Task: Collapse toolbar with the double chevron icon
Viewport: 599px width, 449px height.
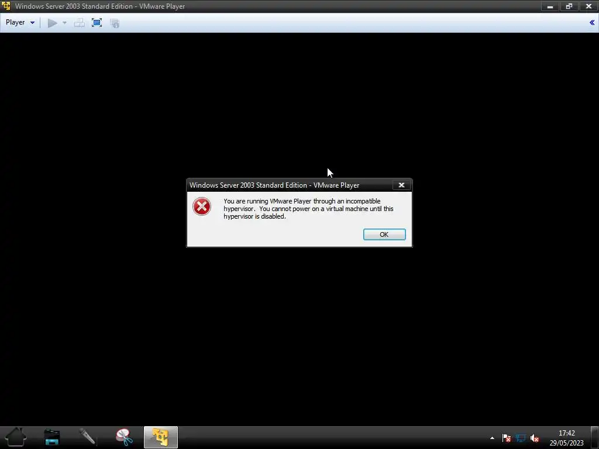Action: [x=592, y=23]
